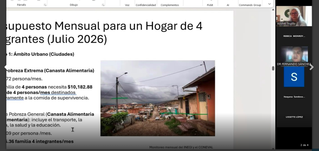Image resolution: width=319 pixels, height=151 pixels.
Task: Click the vertical scrollbar thumb
Action: pyautogui.click(x=273, y=68)
